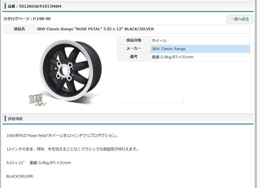The image size is (260, 188).
Task: Click the 5.0J x 12" spec line in details
Action: pyautogui.click(x=39, y=163)
